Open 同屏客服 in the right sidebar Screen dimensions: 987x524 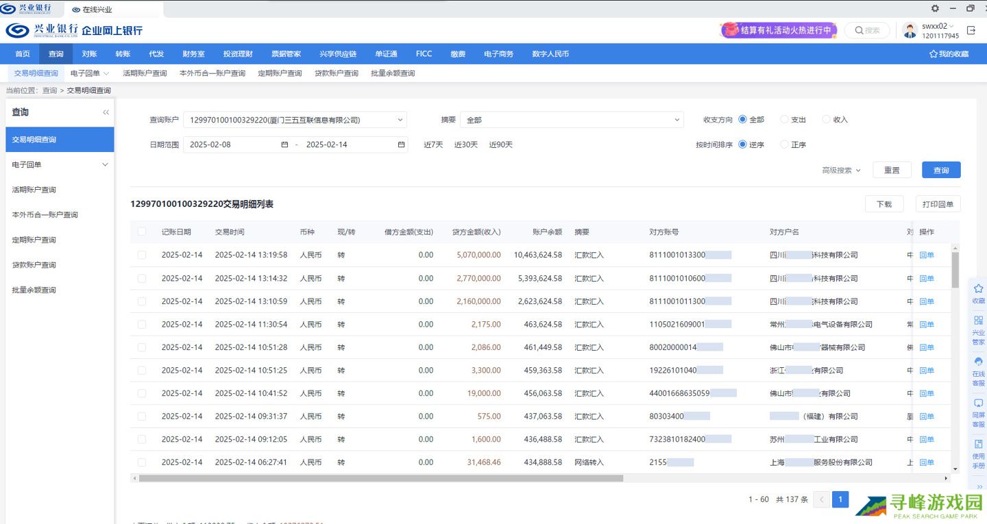click(x=978, y=413)
